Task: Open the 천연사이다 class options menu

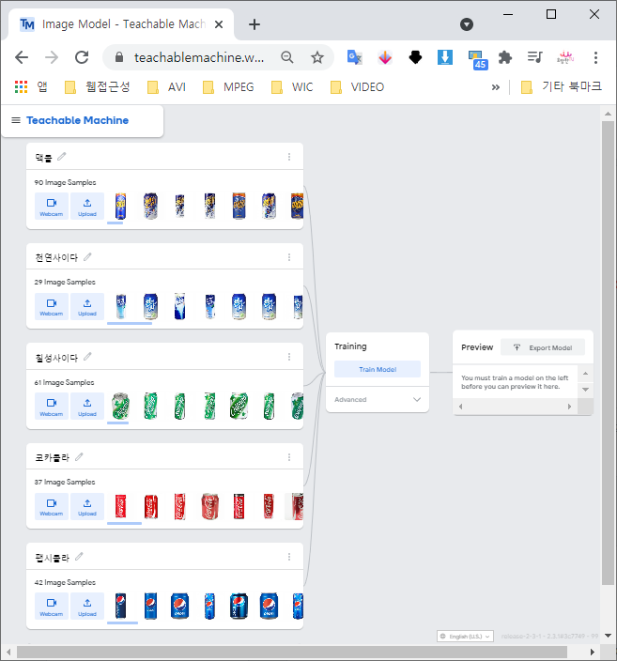Action: point(289,257)
